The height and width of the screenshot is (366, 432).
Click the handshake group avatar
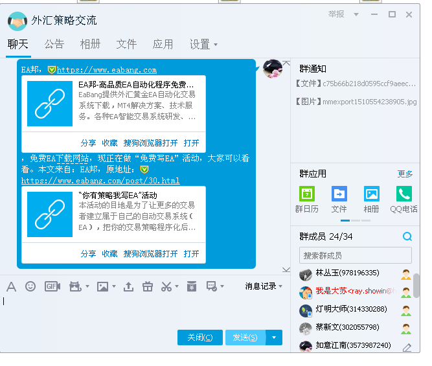pyautogui.click(x=17, y=21)
